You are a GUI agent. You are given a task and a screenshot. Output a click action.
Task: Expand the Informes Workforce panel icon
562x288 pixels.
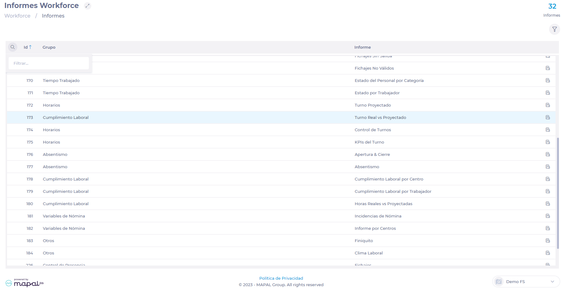(x=88, y=6)
